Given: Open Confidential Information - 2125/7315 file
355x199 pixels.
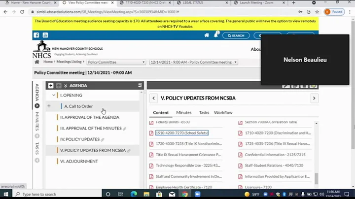Looking at the screenshot, I should [x=275, y=155].
